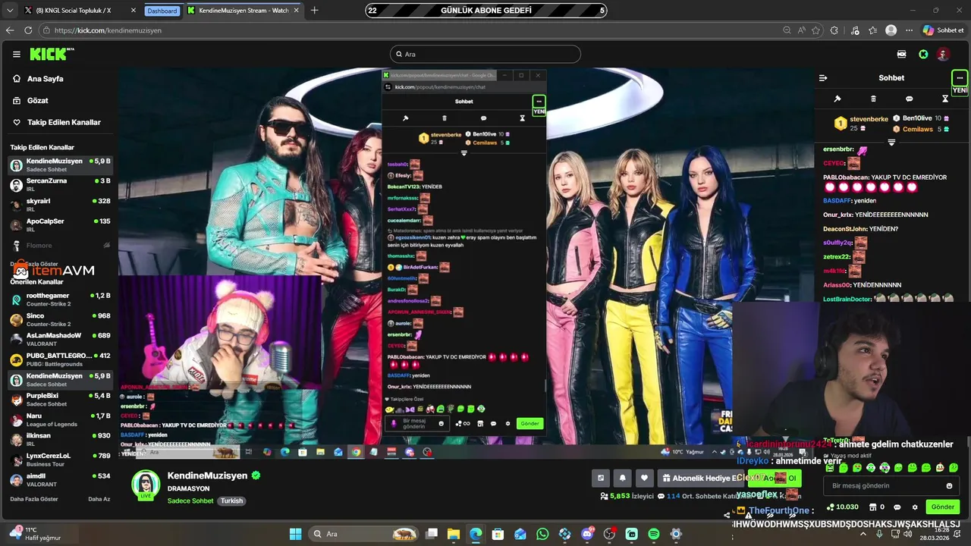Screen dimensions: 971x546
Task: Click the Kick search box Ara
Action: [x=485, y=54]
